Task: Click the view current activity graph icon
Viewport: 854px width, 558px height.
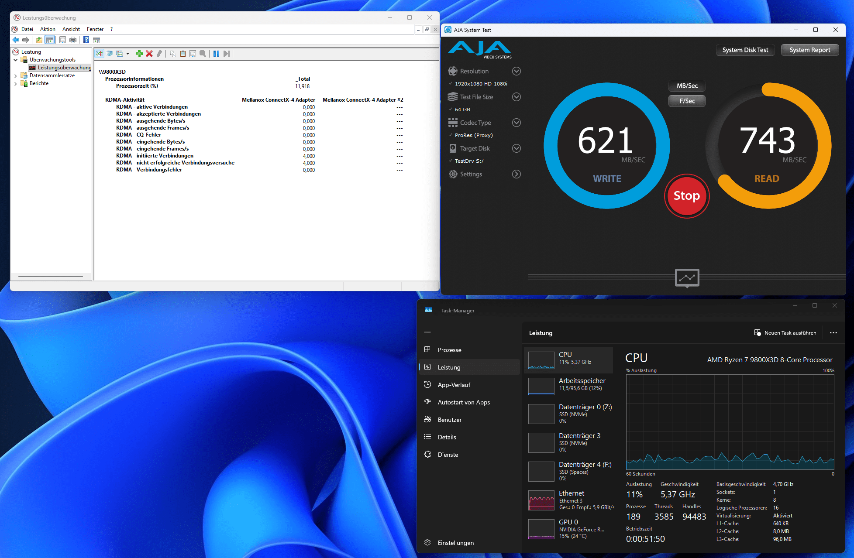Action: 100,54
